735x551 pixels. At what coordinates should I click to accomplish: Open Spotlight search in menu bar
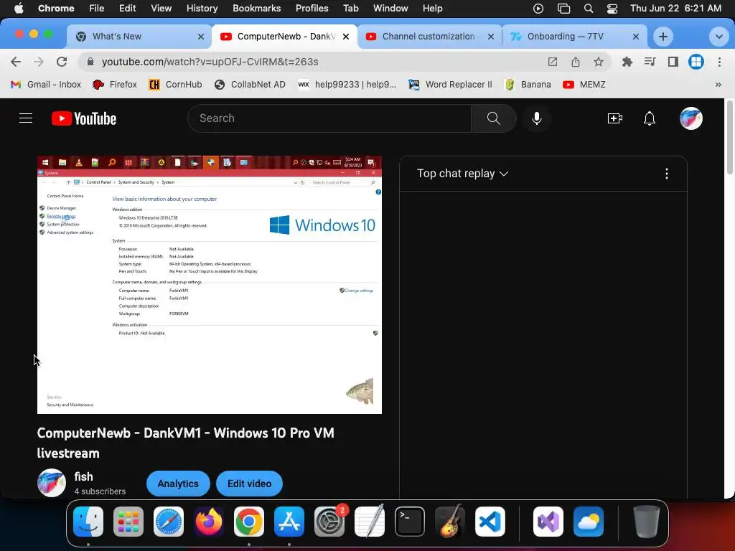589,9
